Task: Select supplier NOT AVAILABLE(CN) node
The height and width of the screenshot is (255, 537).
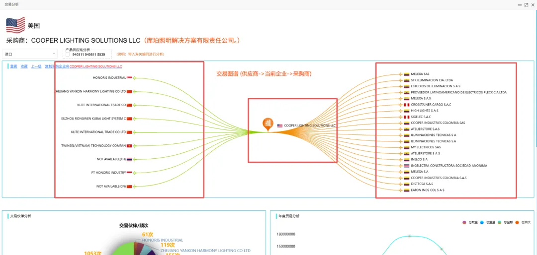Action: point(111,187)
